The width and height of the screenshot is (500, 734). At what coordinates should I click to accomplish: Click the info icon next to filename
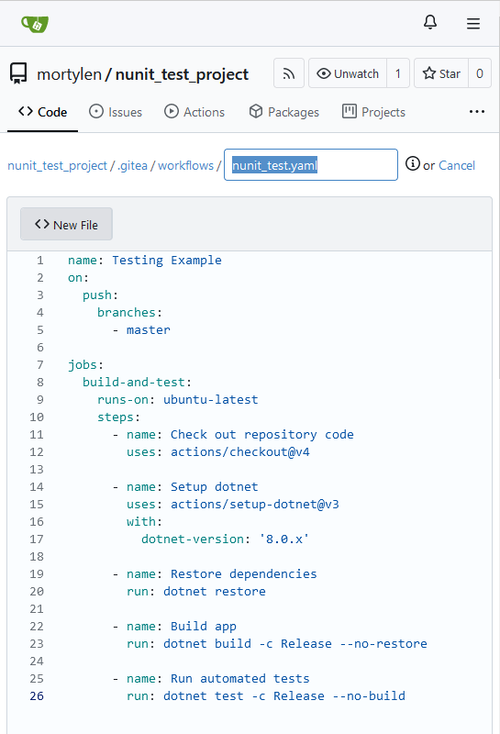(x=413, y=164)
